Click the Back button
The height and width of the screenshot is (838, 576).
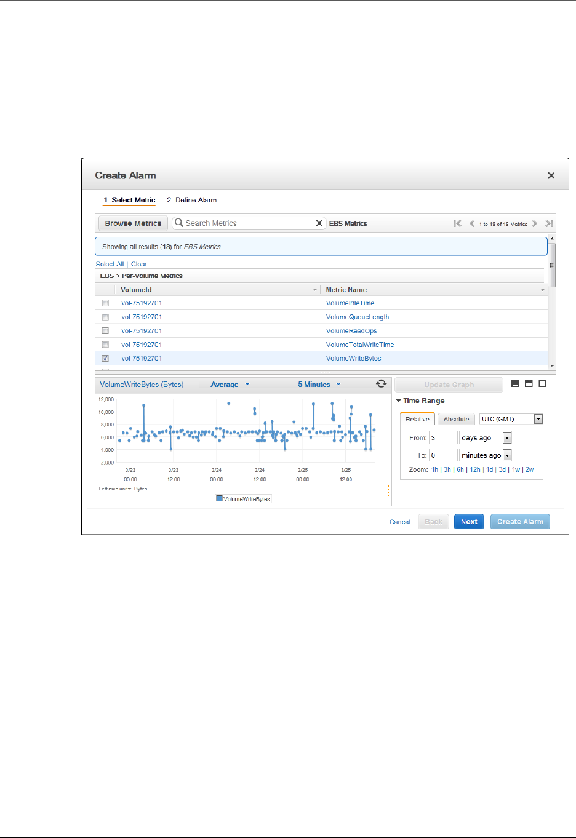[434, 522]
